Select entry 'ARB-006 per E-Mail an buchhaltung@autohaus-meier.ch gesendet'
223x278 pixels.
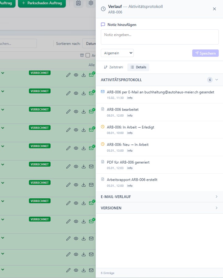pos(159,95)
